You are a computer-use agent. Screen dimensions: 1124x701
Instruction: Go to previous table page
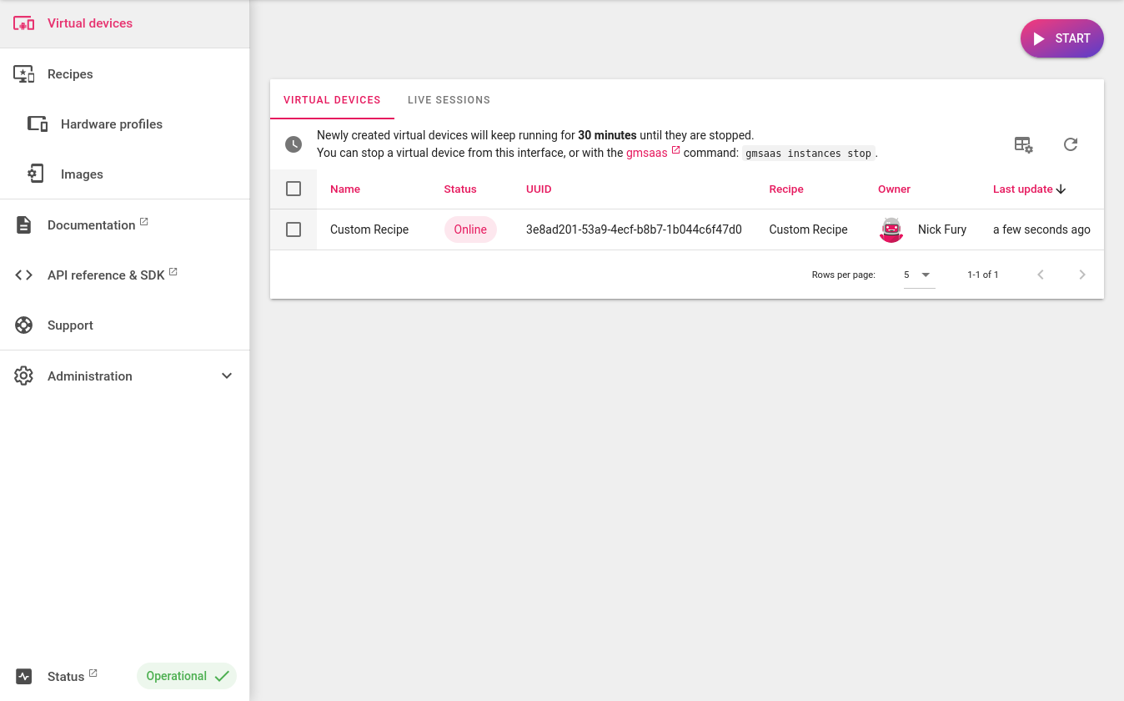pyautogui.click(x=1041, y=275)
